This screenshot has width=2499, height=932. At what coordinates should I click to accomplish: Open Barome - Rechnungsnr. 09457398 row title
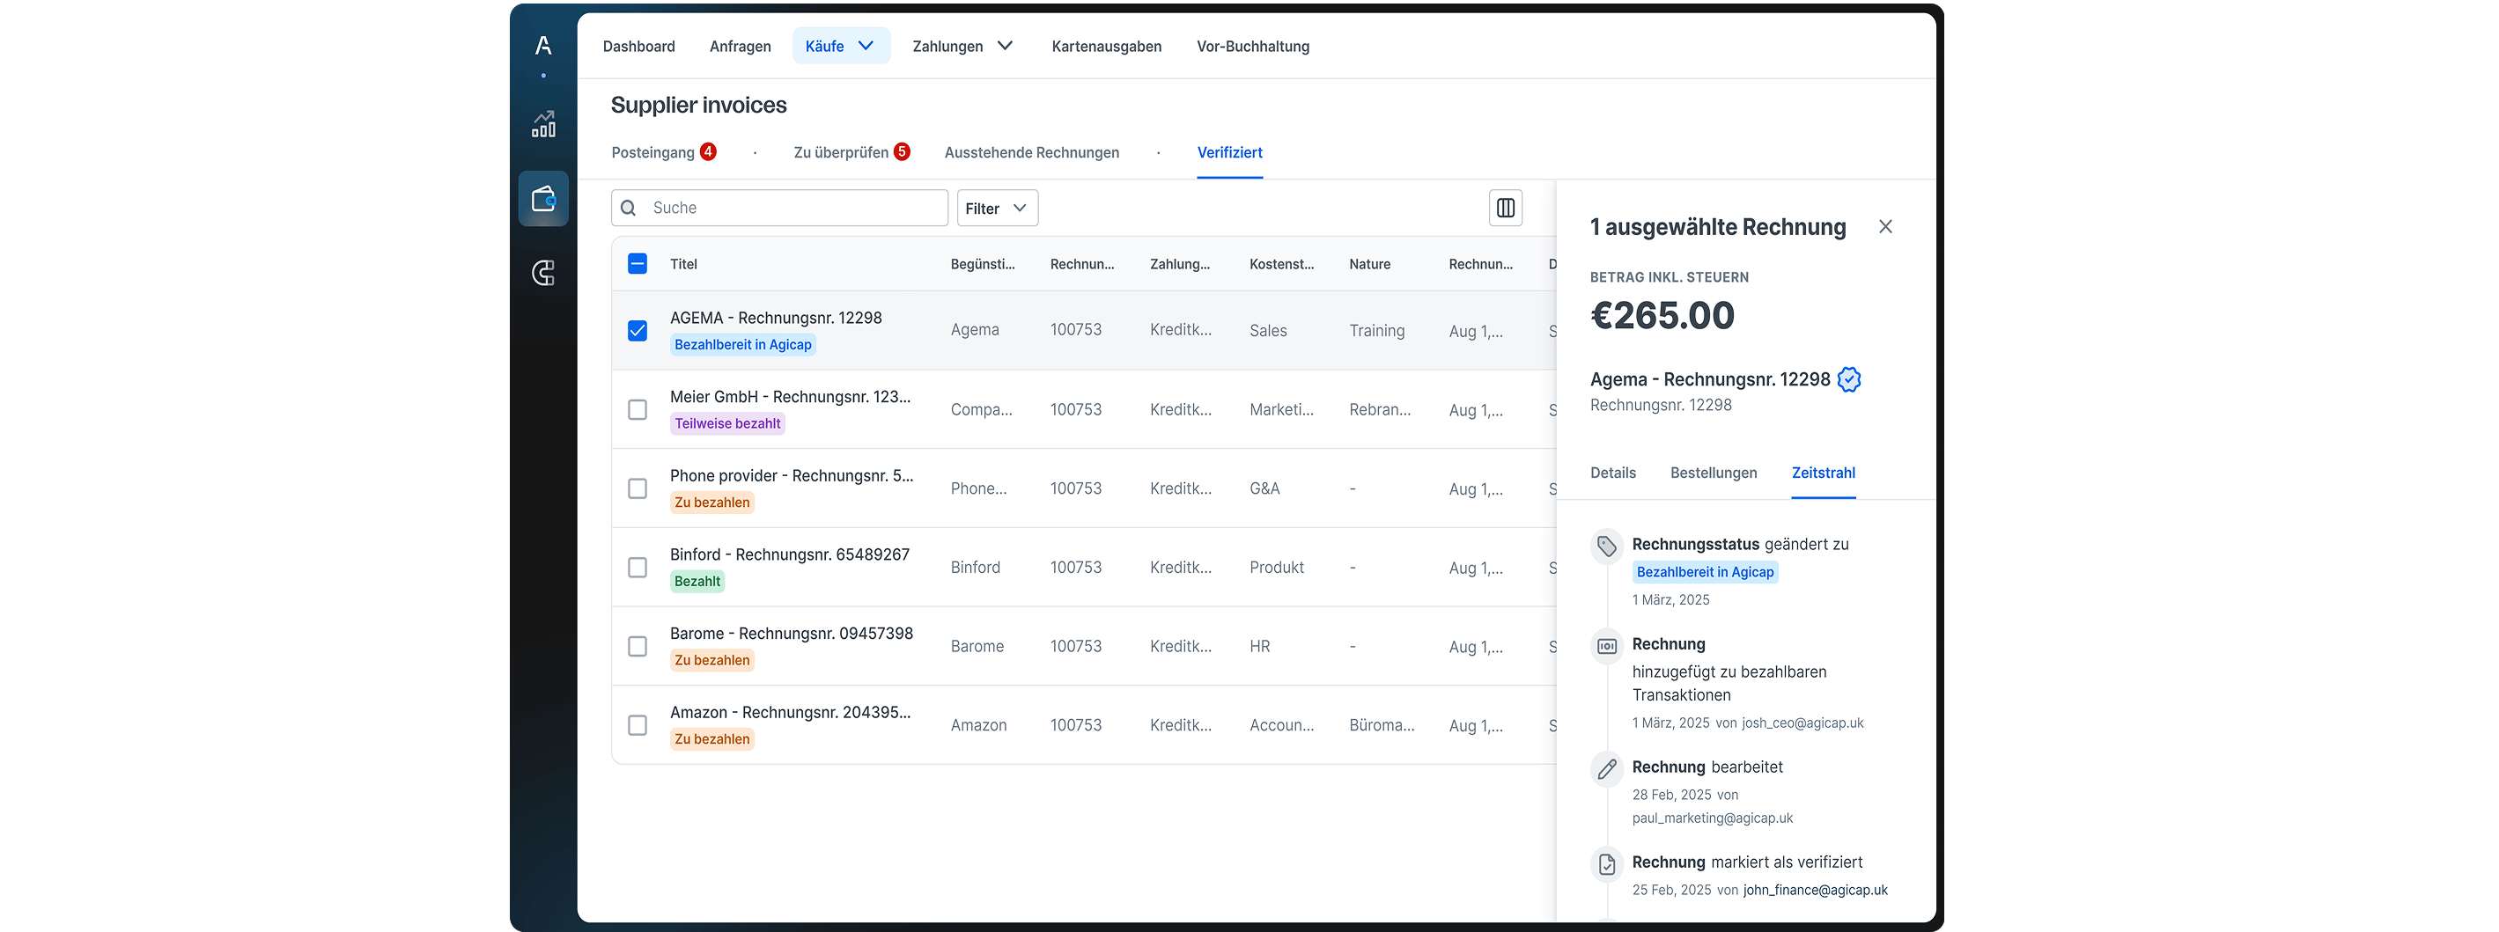pos(792,634)
